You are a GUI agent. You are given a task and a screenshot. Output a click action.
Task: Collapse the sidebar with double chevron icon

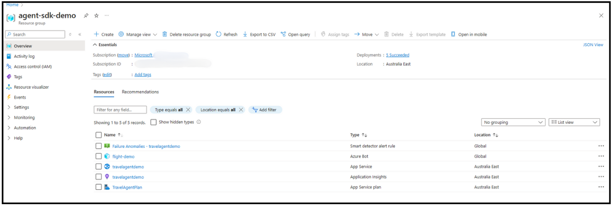click(79, 34)
